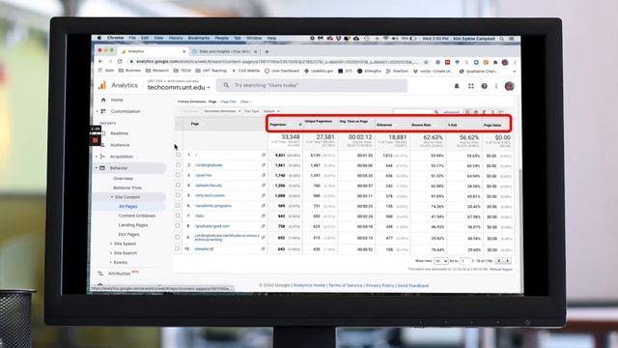Go to next page of table results

click(508, 261)
